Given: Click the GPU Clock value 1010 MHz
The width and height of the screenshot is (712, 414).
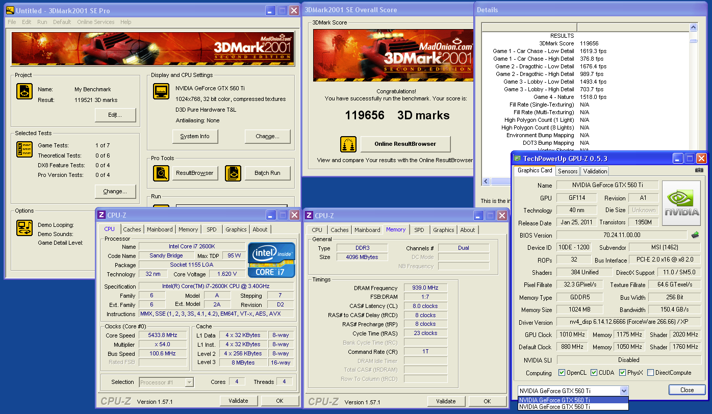Looking at the screenshot, I should (x=573, y=335).
